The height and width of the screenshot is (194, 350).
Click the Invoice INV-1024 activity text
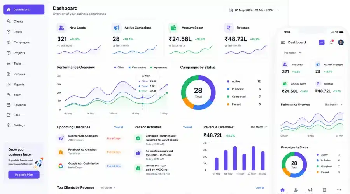click(x=157, y=168)
